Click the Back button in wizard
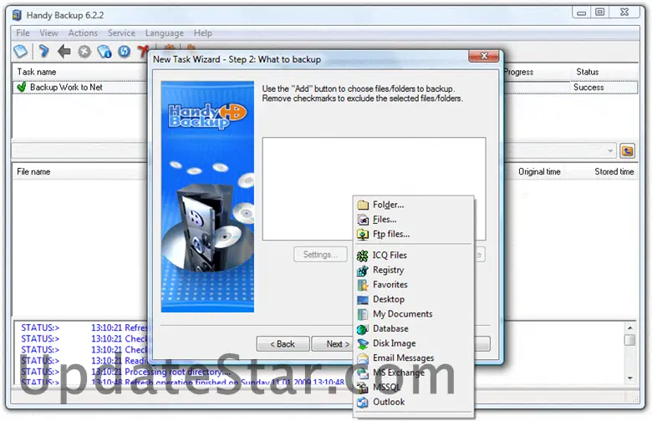This screenshot has width=652, height=421. [283, 344]
